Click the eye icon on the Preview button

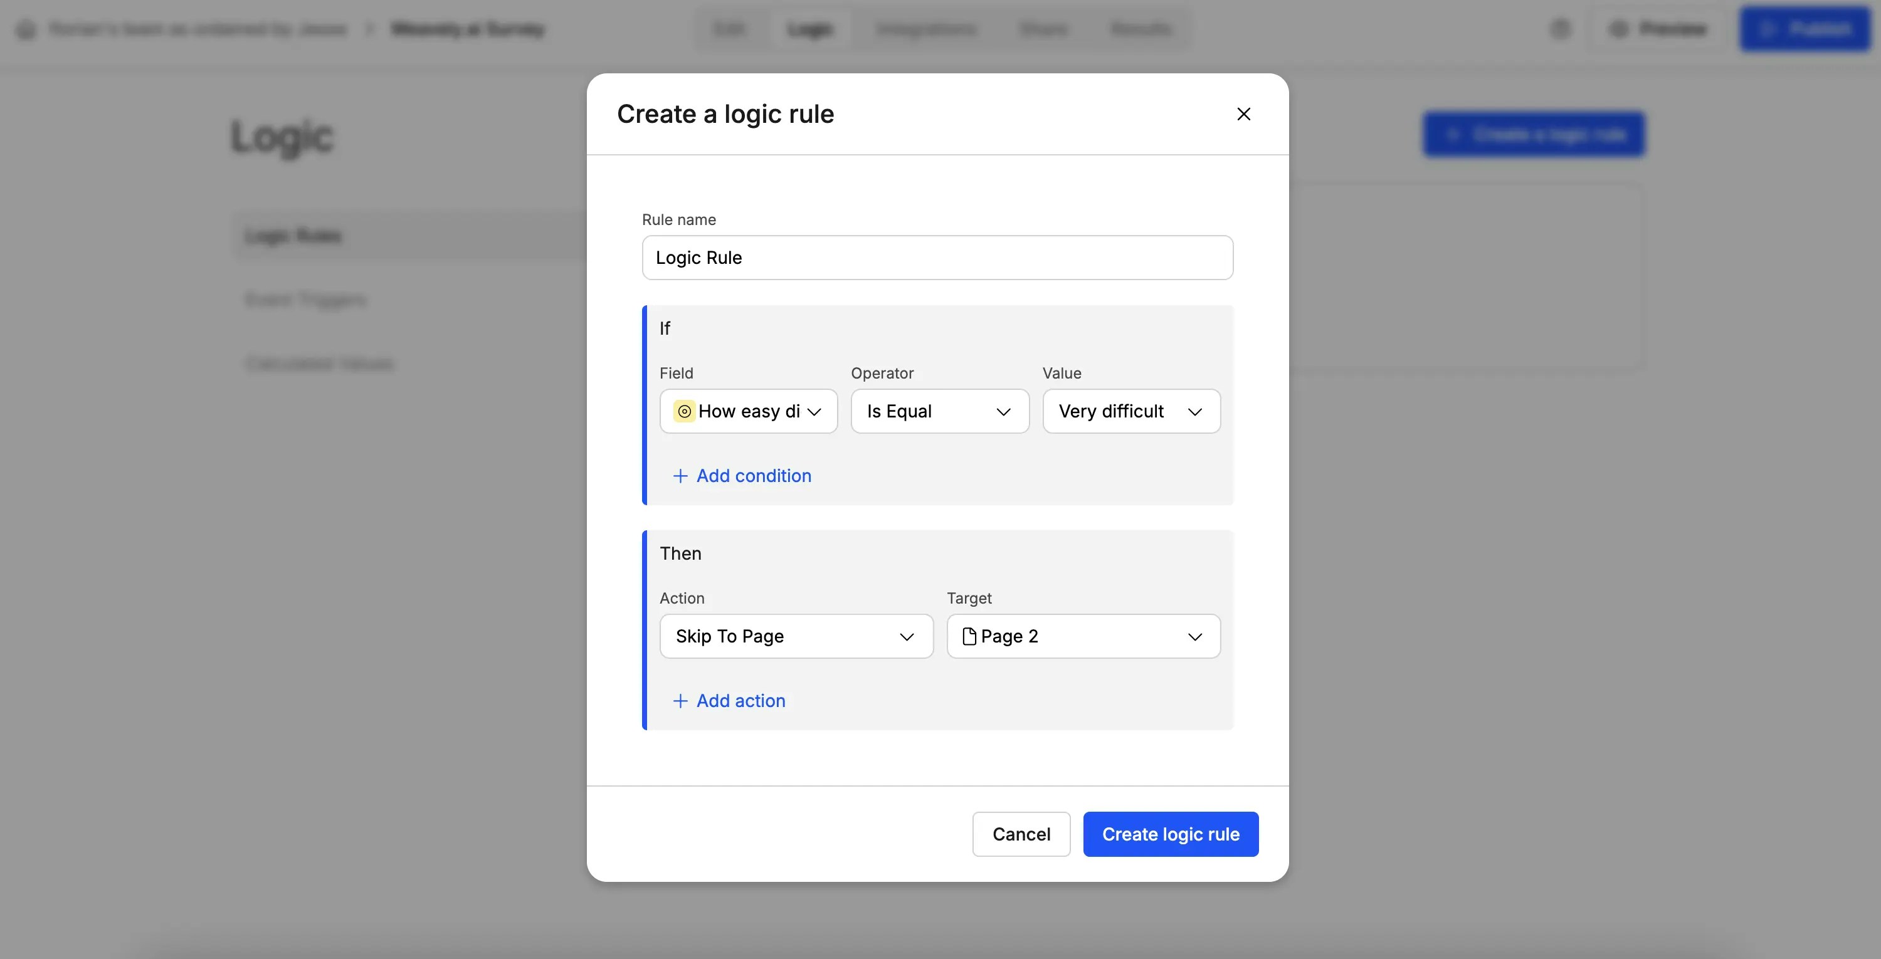(x=1620, y=29)
